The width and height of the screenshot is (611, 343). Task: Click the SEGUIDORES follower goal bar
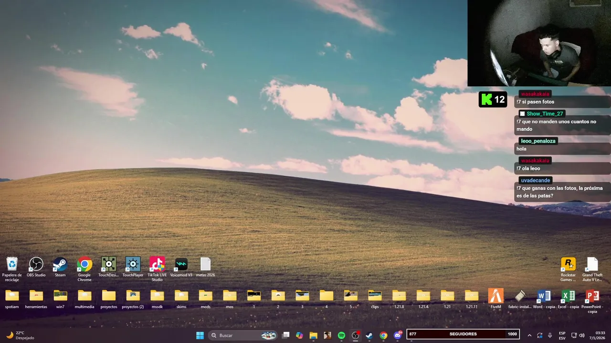point(463,334)
